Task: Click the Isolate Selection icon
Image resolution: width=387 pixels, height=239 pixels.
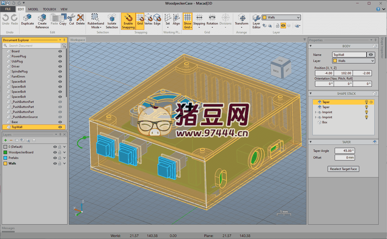Action: point(112,18)
